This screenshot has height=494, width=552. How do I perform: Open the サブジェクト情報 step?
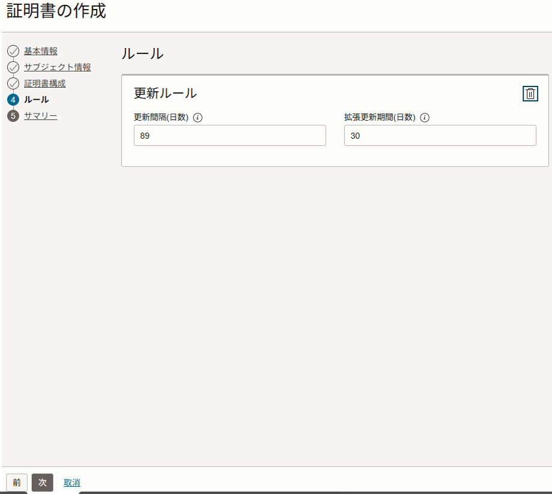57,67
